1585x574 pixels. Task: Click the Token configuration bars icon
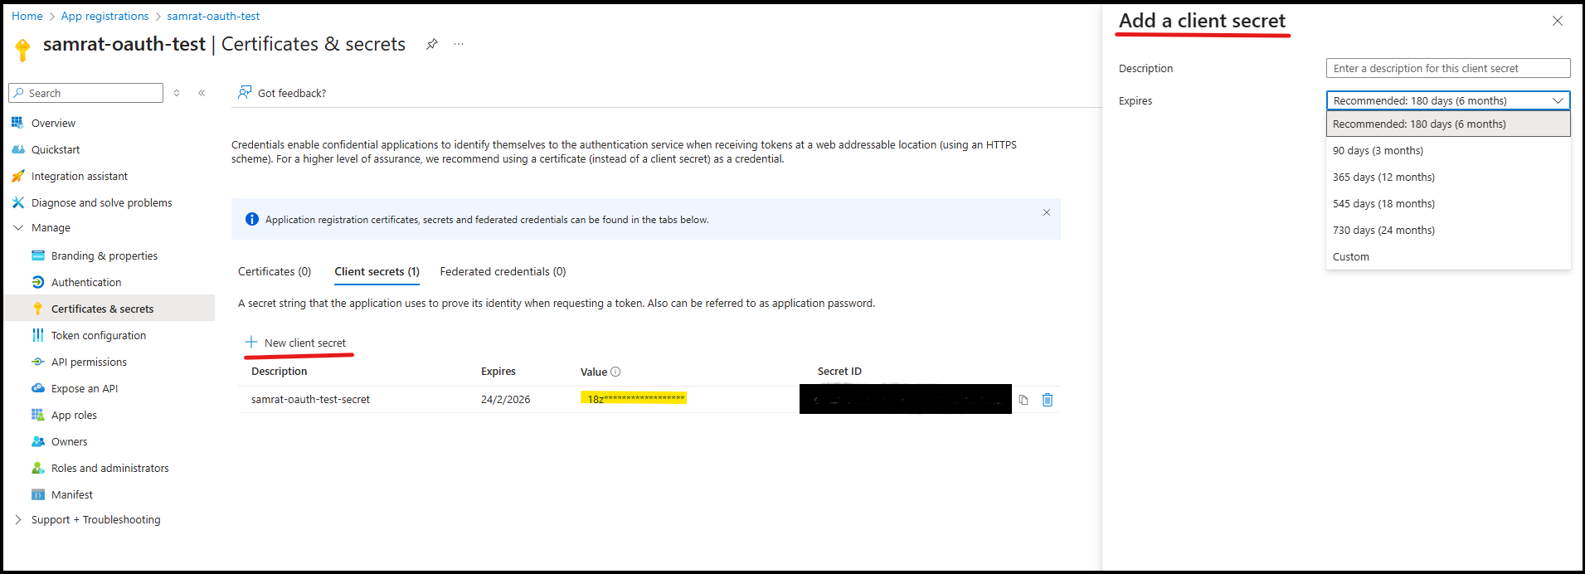38,335
